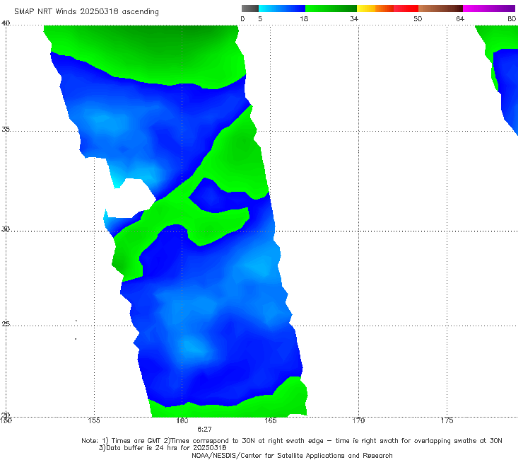The width and height of the screenshot is (523, 460).
Task: Click the cyan-to-blue segment of the color bar
Action: (282, 8)
